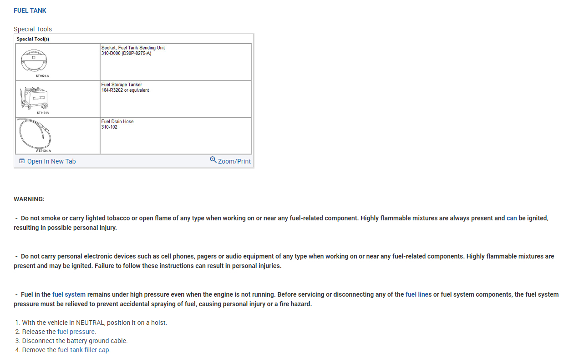Follow the "can" link in first warning
The height and width of the screenshot is (358, 584).
click(512, 218)
